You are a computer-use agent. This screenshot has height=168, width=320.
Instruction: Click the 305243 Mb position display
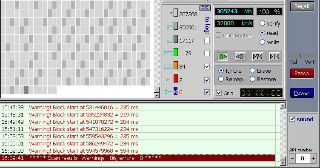tap(234, 11)
